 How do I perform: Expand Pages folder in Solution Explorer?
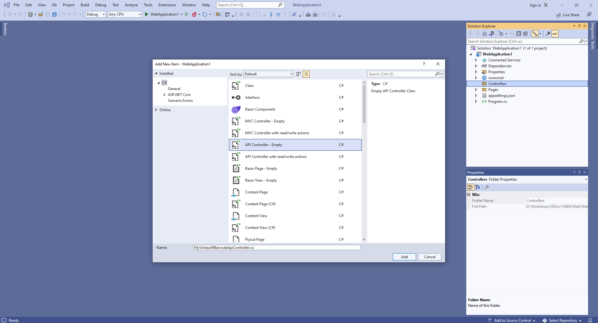click(476, 90)
